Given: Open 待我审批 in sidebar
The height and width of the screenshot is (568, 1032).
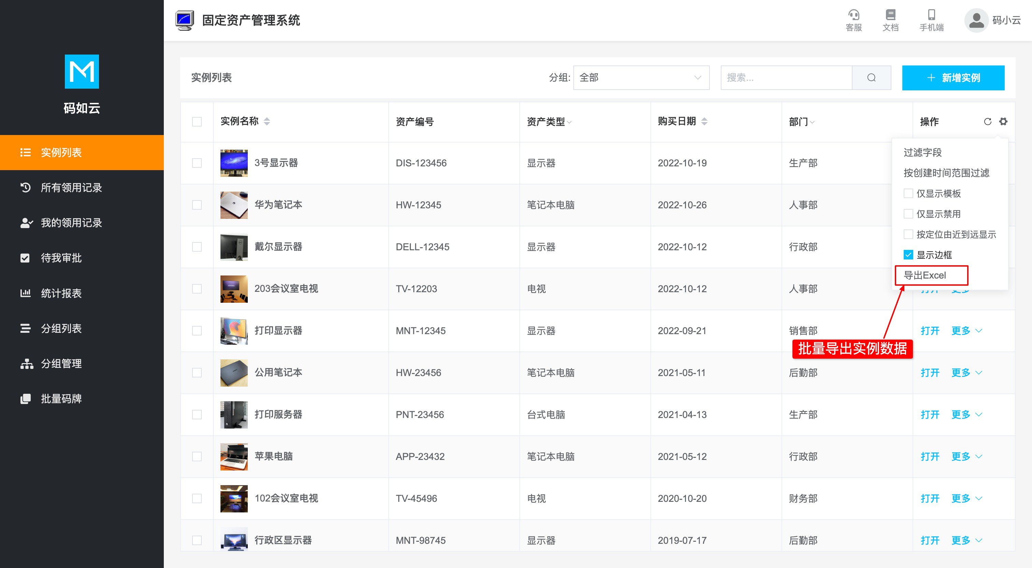Looking at the screenshot, I should 82,258.
